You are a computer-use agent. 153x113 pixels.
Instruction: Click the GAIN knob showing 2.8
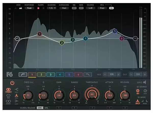pyautogui.click(x=59, y=95)
